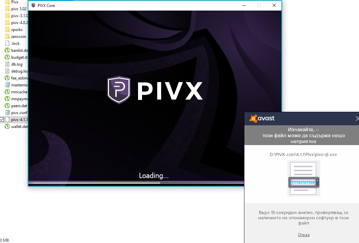The height and width of the screenshot is (243, 359).
Task: Click the wallet.dat file name
Action: point(19,126)
